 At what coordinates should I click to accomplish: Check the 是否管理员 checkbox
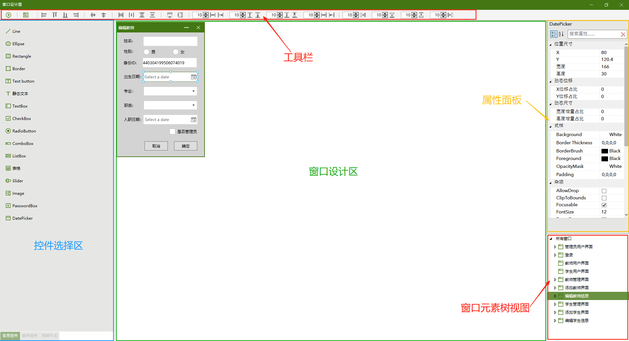[x=172, y=131]
